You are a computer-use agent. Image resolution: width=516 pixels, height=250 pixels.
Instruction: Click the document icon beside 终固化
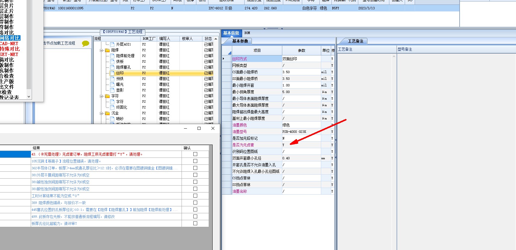(x=112, y=107)
